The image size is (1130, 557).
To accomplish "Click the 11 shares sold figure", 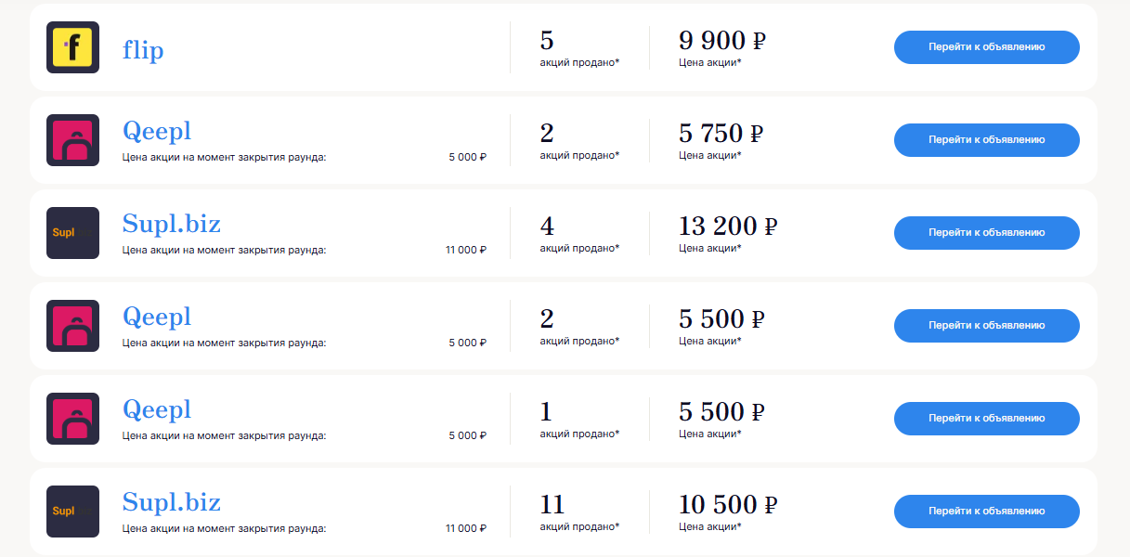I will coord(552,505).
